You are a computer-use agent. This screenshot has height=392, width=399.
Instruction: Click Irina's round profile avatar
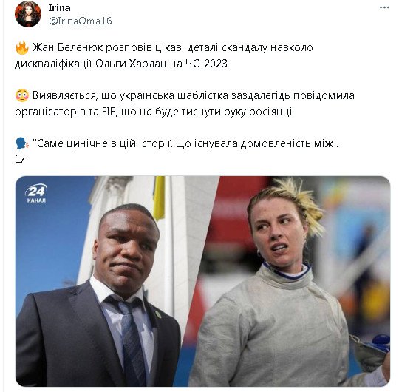(28, 14)
